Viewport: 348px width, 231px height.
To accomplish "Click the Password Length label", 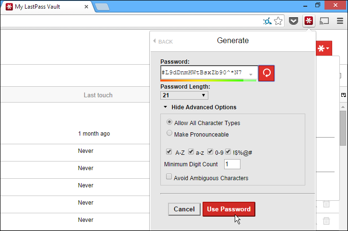I will coord(185,87).
